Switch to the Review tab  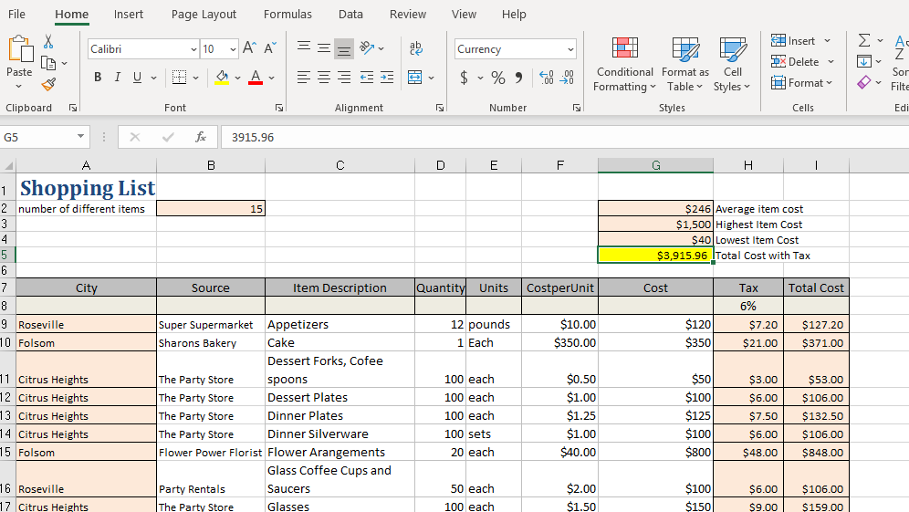(408, 14)
